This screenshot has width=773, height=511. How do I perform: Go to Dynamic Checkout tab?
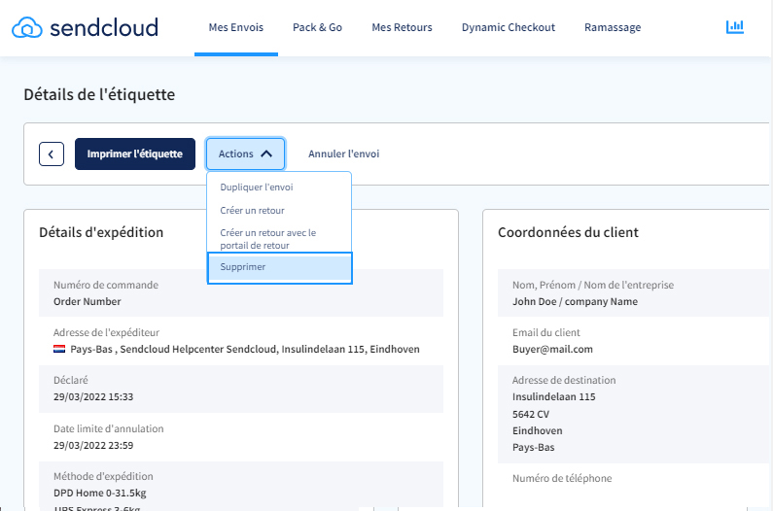click(509, 27)
